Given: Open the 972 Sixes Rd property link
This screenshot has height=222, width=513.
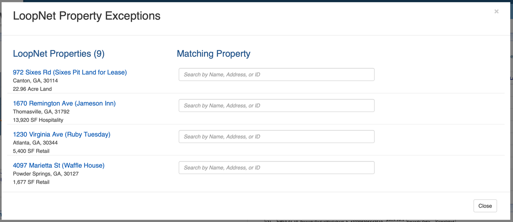Looking at the screenshot, I should tap(70, 72).
